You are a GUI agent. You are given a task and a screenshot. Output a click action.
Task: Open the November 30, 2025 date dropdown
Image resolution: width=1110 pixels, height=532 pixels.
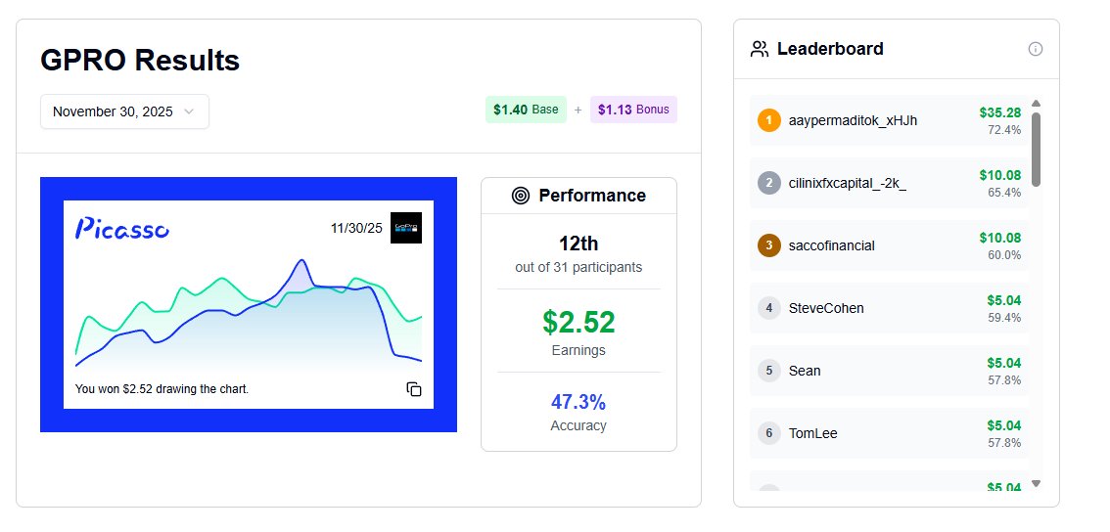click(124, 111)
